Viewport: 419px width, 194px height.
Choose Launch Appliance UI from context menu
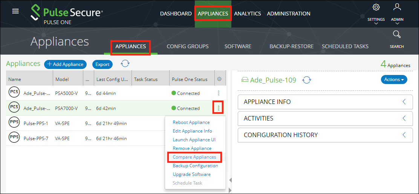[194, 140]
